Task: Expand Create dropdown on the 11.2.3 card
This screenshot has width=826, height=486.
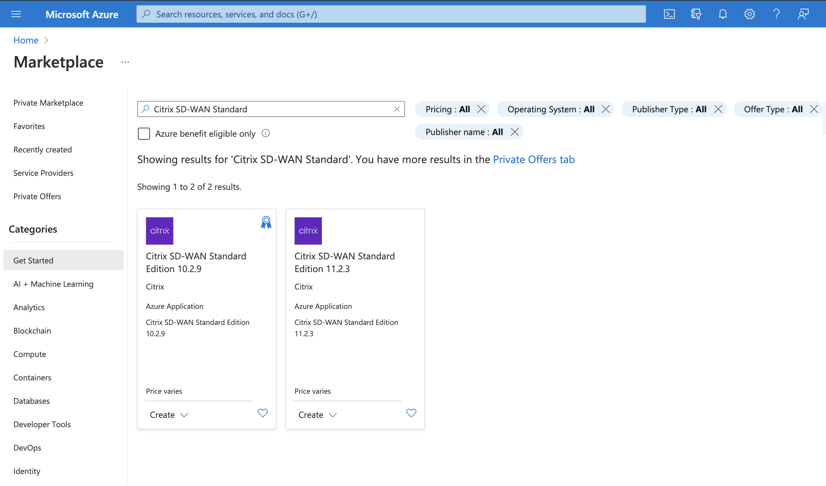Action: click(x=318, y=415)
